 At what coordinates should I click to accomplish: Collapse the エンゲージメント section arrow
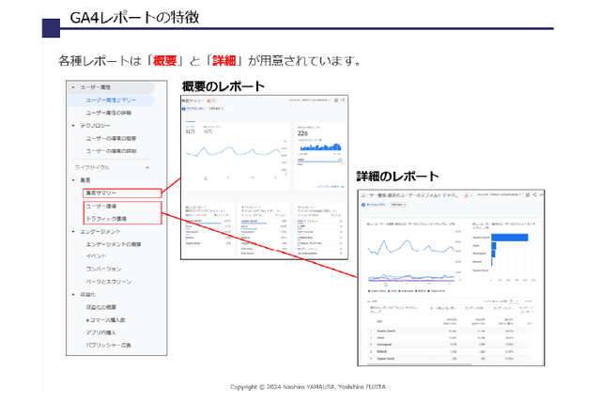pos(73,232)
